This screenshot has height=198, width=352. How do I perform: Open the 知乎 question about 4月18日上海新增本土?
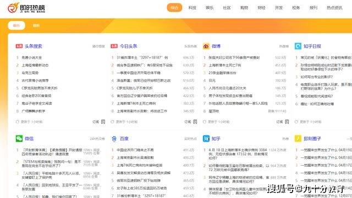tap(238, 154)
